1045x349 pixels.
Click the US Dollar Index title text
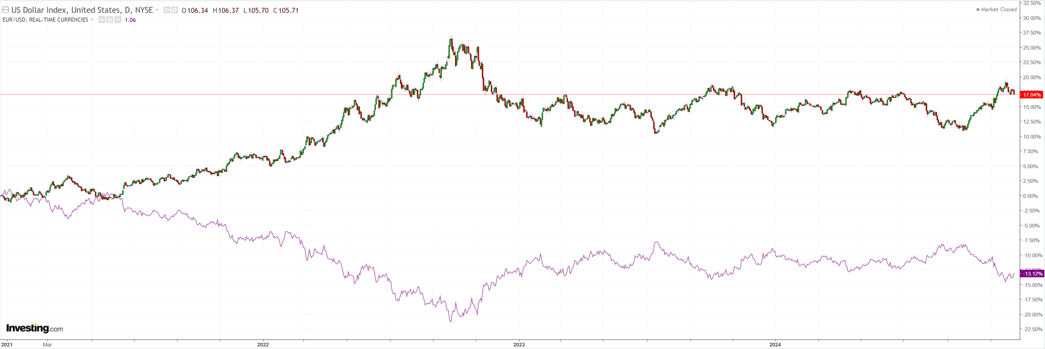(82, 10)
